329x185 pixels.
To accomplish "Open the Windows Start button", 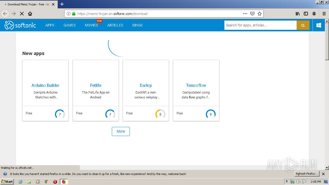I will click(7, 182).
